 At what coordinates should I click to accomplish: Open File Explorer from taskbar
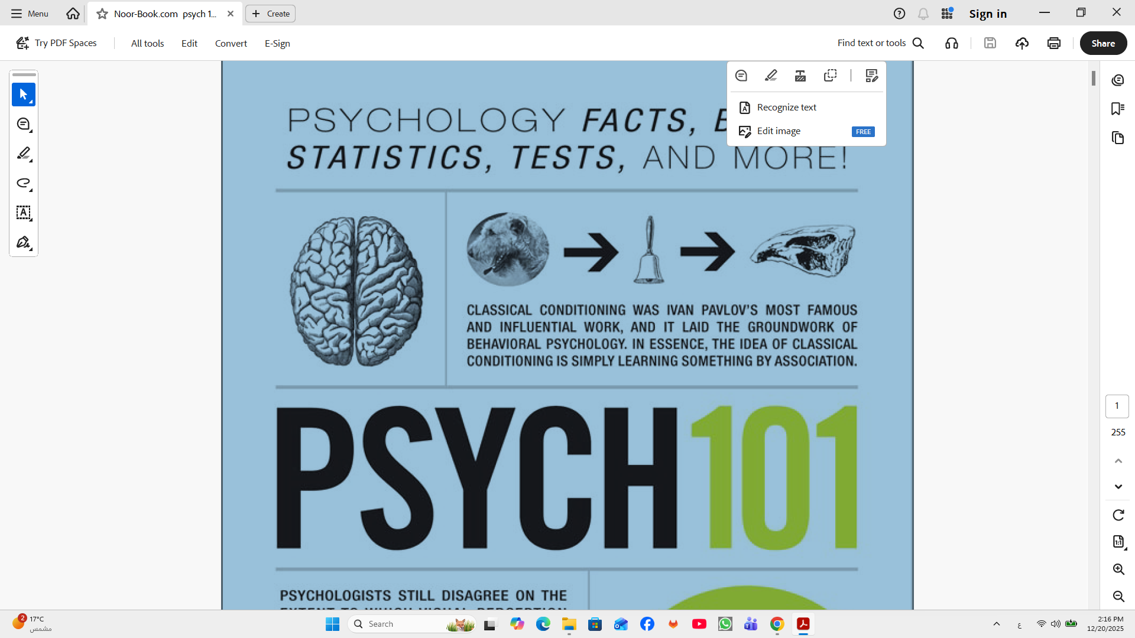click(569, 624)
